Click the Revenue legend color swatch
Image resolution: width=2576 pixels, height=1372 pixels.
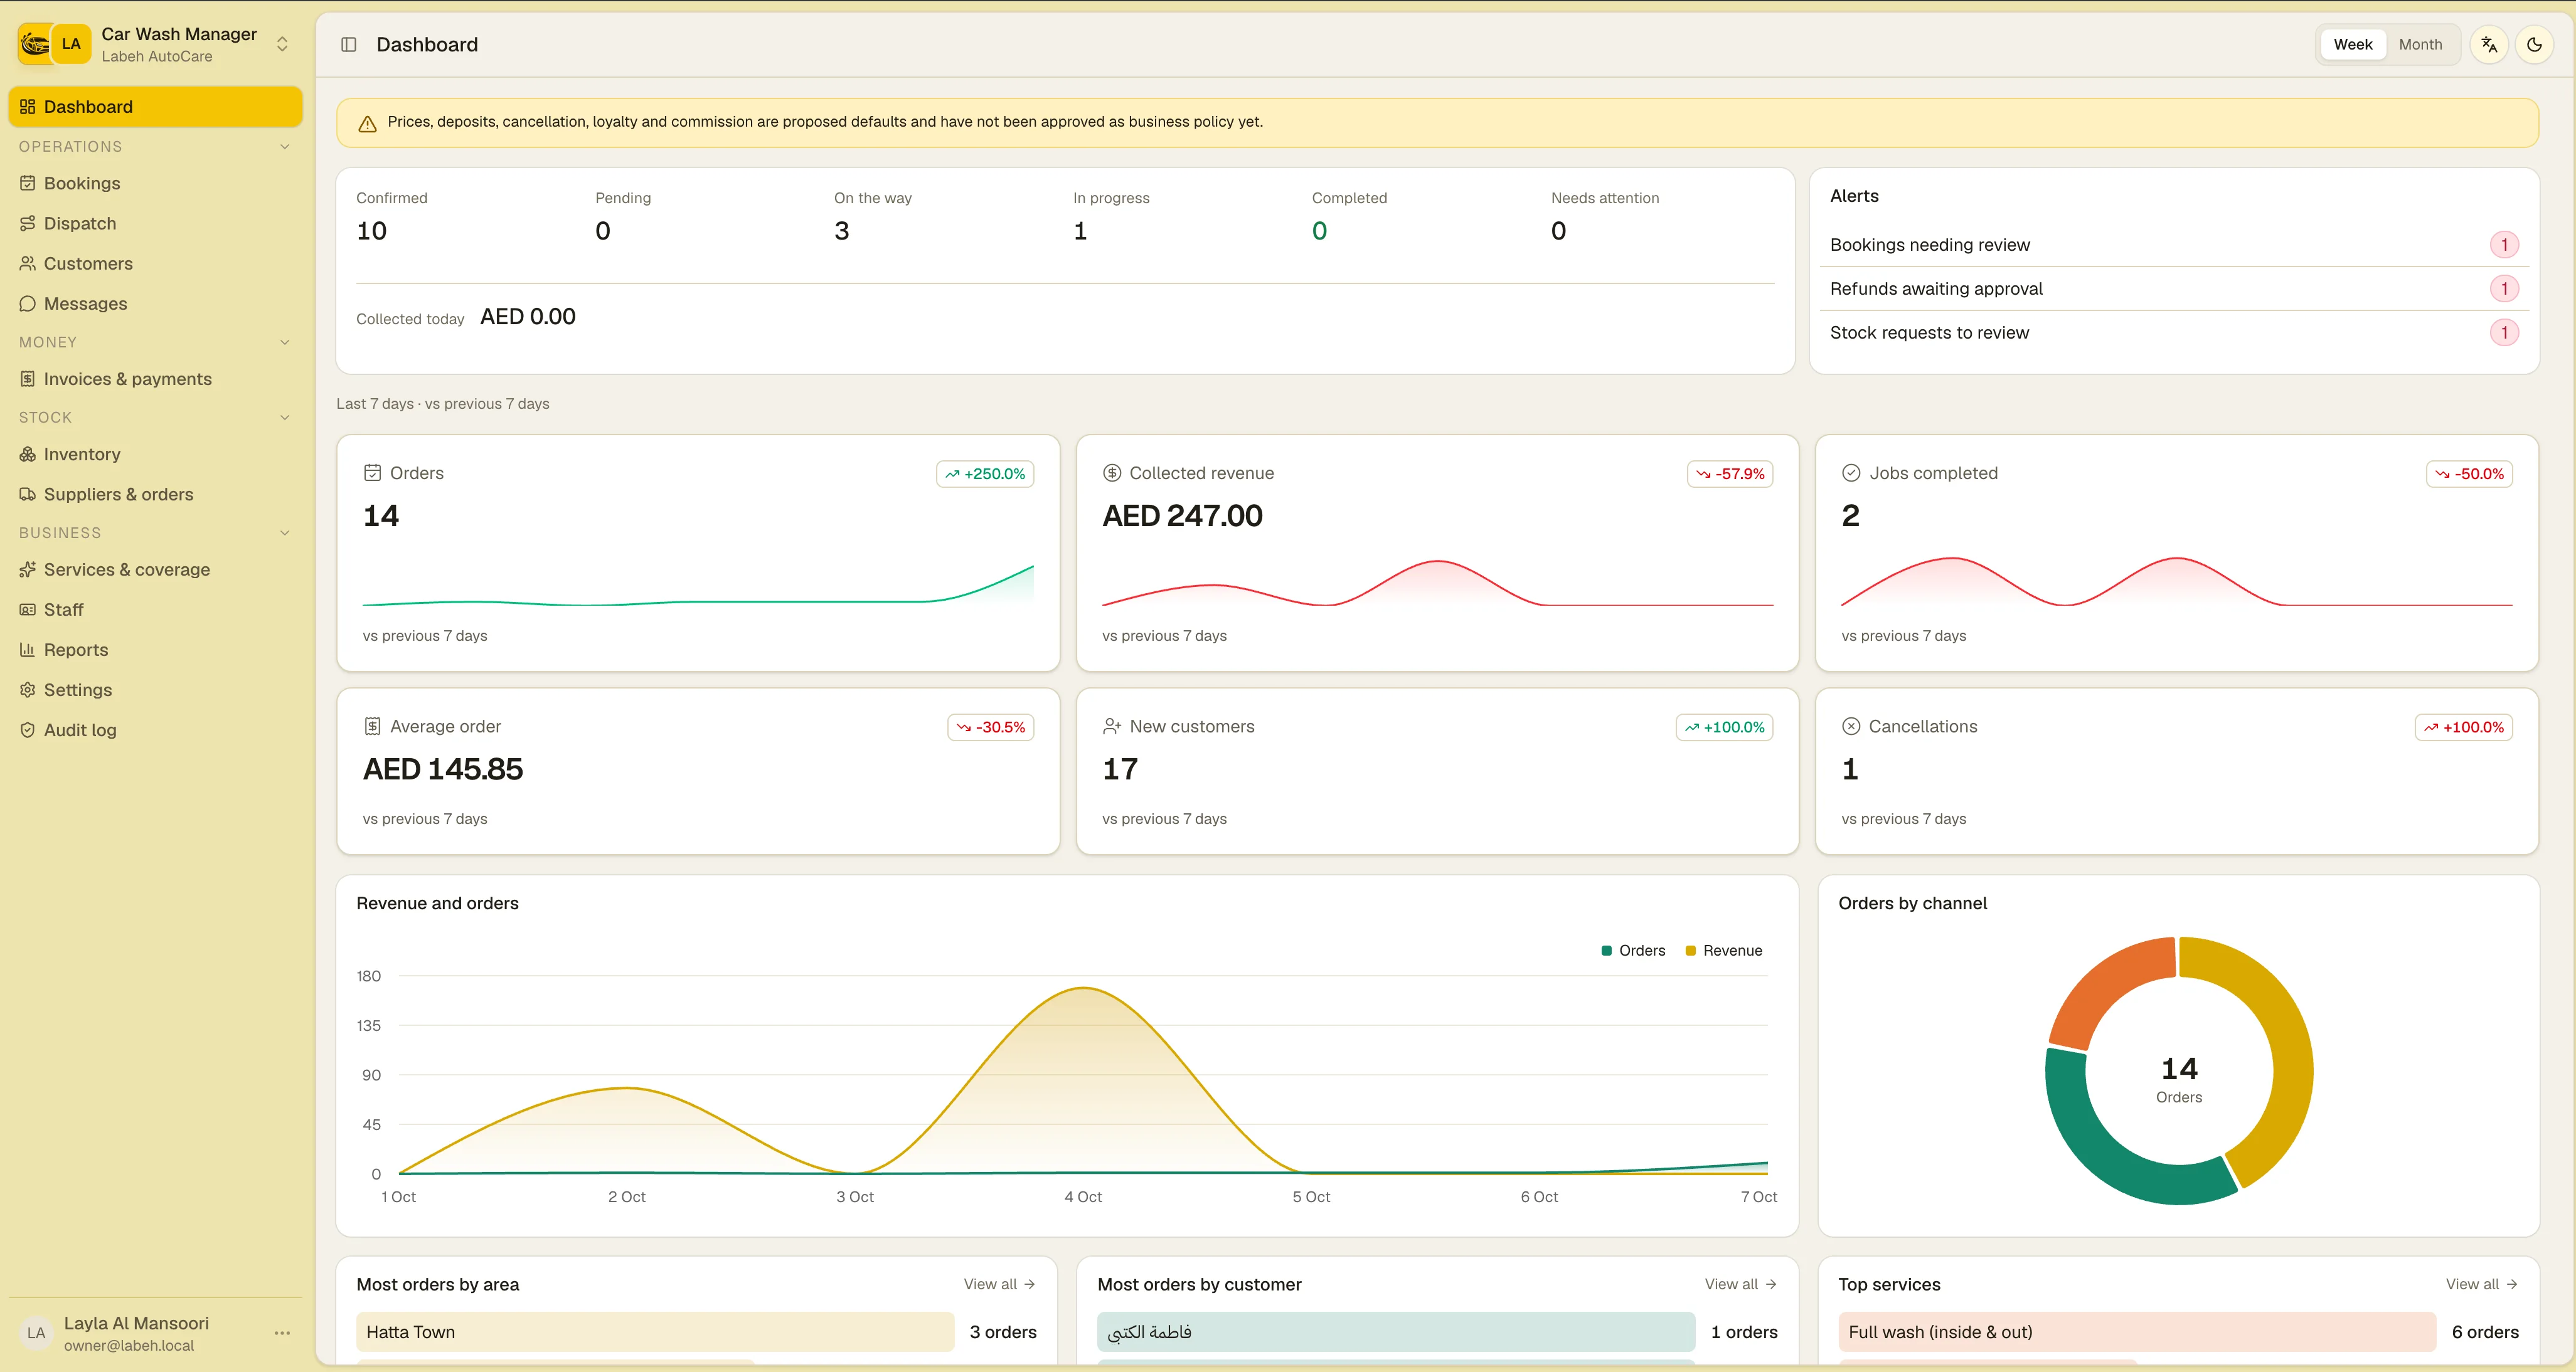(1690, 951)
